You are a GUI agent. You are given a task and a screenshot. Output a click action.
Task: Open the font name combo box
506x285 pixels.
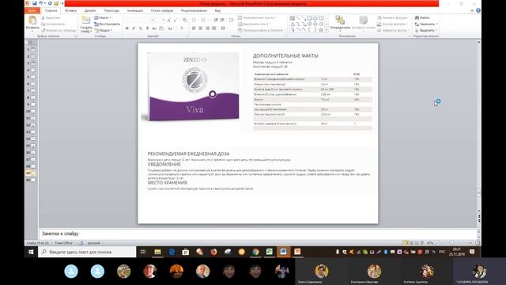tap(139, 20)
